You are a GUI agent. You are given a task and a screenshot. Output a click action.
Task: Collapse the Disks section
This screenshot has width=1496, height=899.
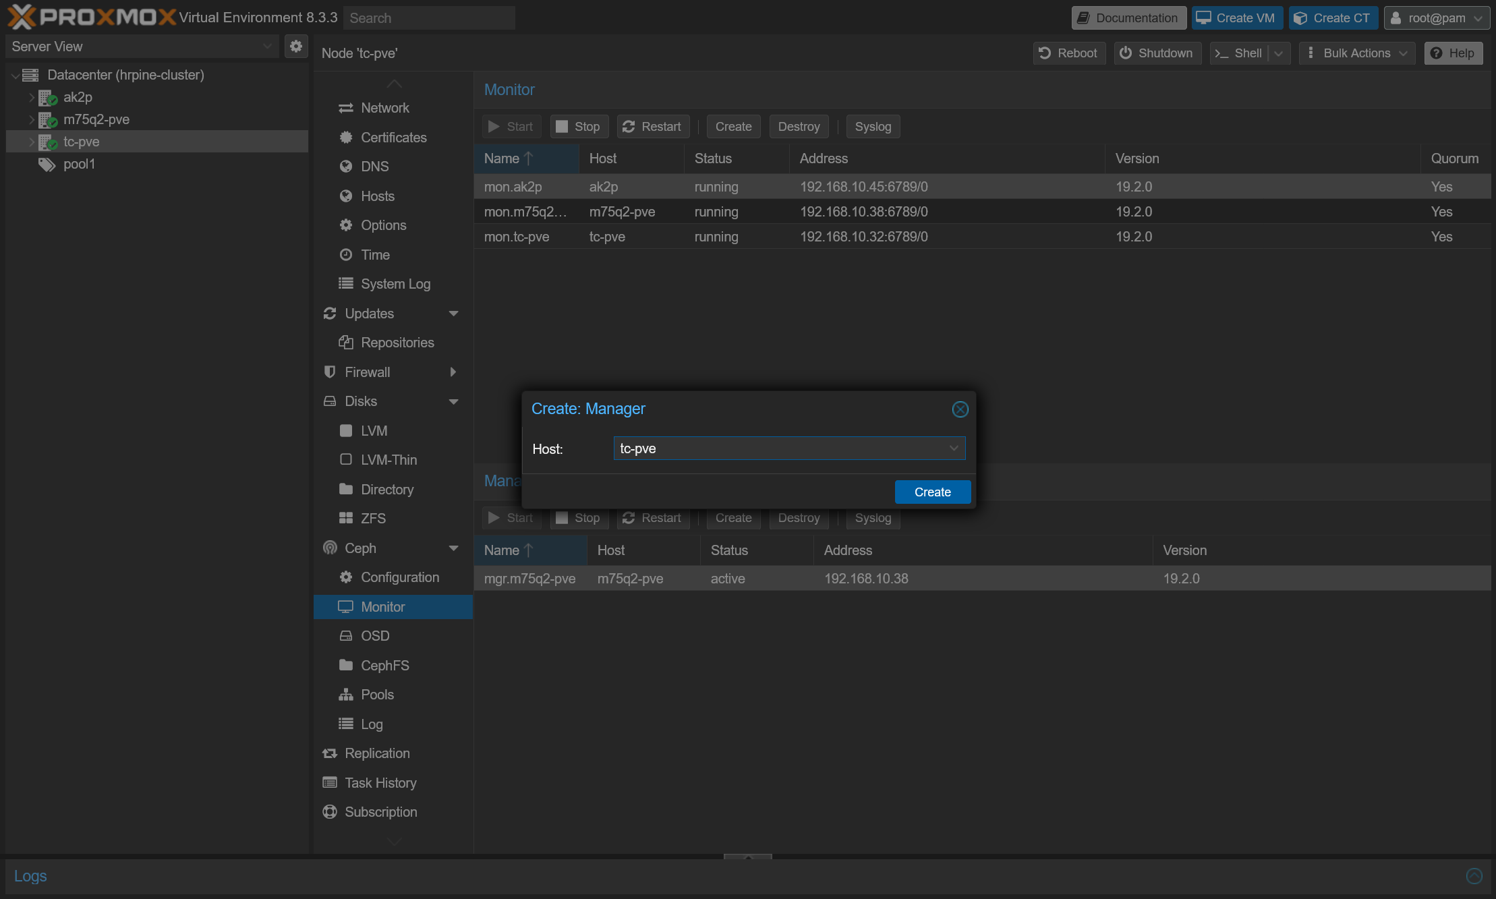coord(454,401)
